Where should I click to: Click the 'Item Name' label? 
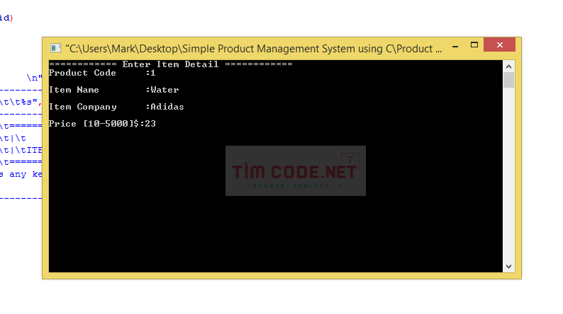pos(74,90)
